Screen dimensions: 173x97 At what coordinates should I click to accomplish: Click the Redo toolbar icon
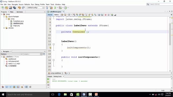(x=23, y=8)
